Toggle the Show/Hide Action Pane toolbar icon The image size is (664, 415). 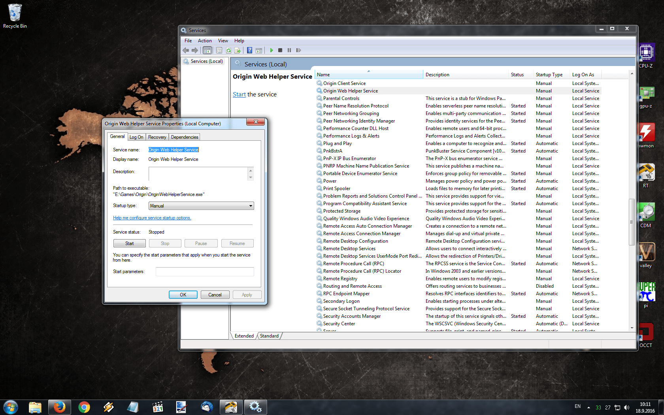259,50
